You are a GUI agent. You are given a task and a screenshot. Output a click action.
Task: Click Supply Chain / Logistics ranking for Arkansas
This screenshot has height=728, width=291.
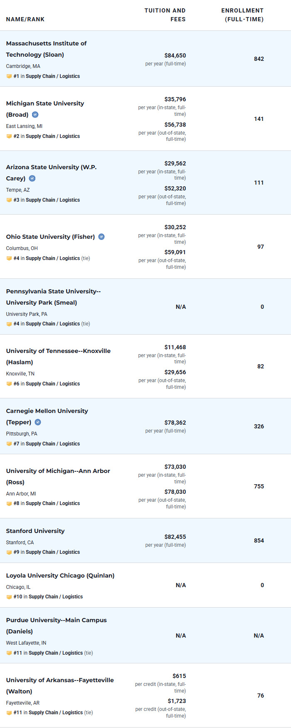(x=56, y=713)
